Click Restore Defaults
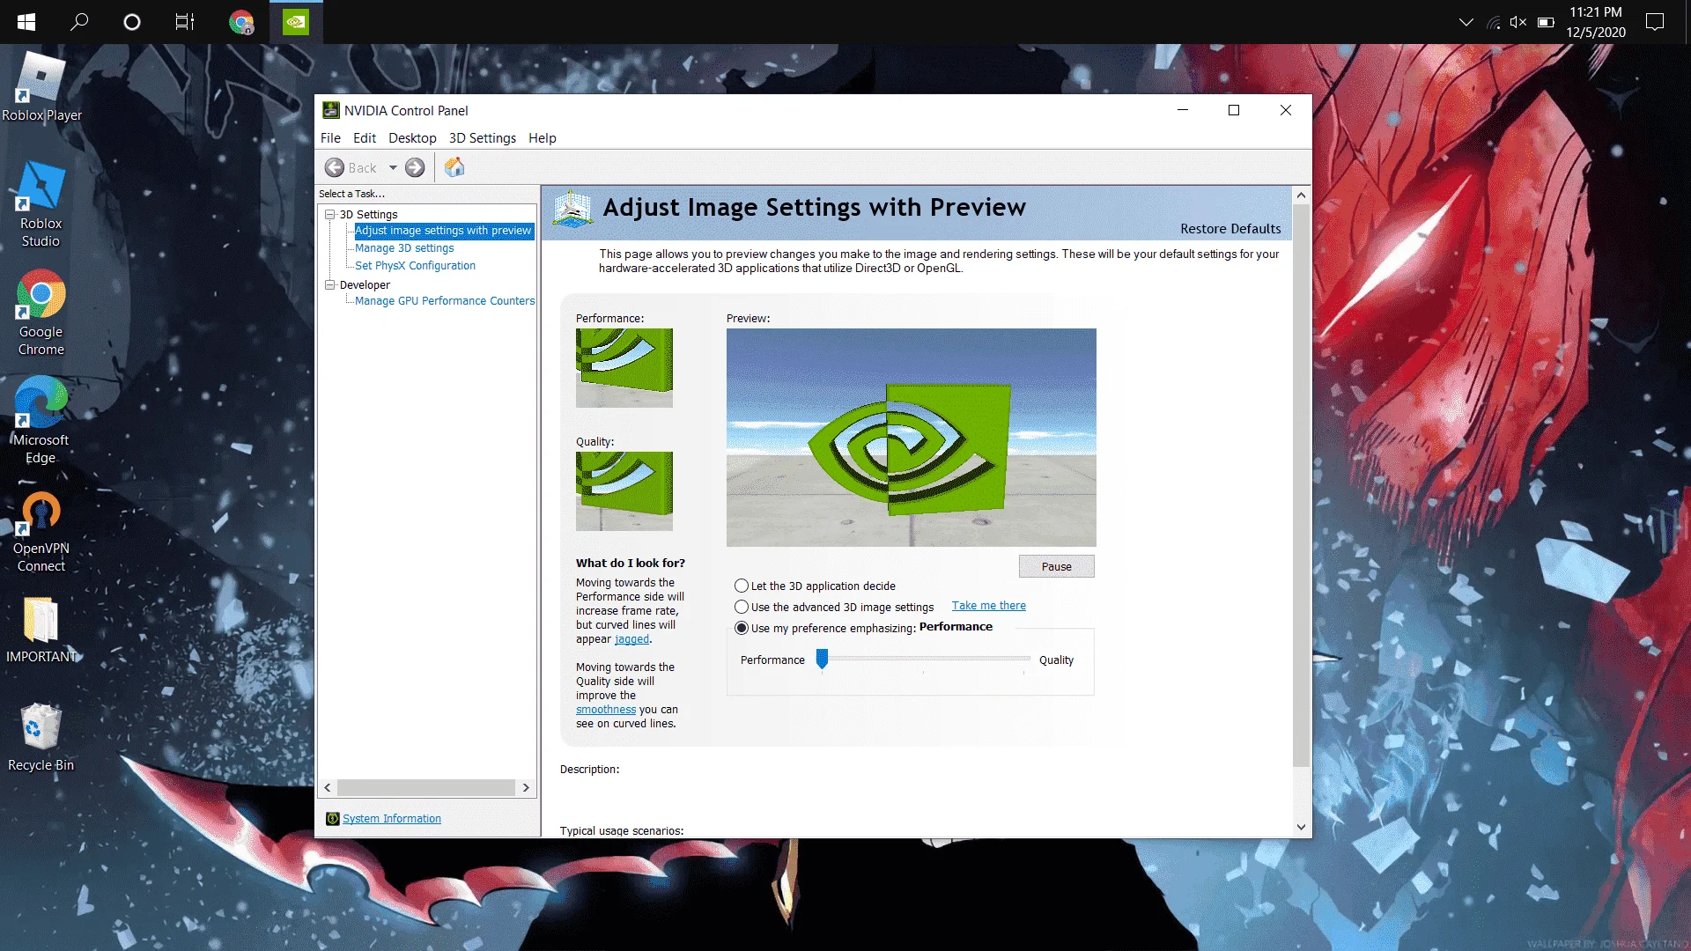The width and height of the screenshot is (1691, 951). [1230, 229]
